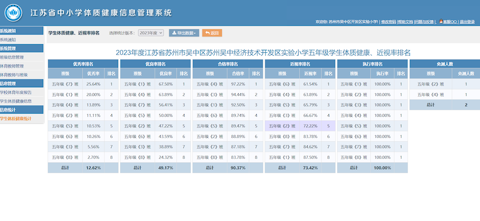Open the 问题与反馈 feedback link
This screenshot has width=480, height=221.
[424, 22]
